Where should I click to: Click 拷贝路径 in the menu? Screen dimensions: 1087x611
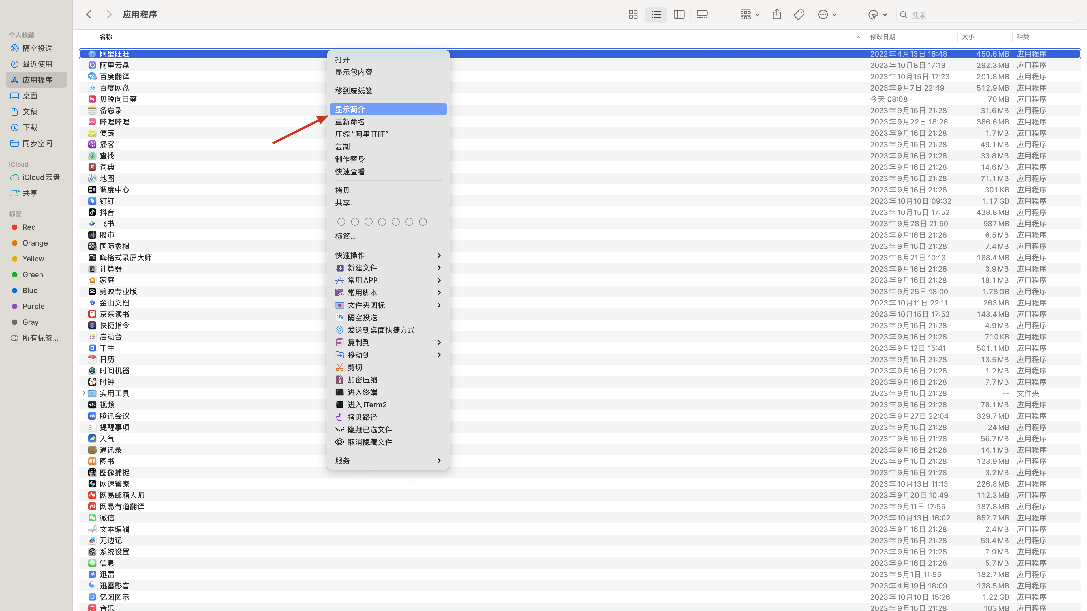(x=388, y=417)
